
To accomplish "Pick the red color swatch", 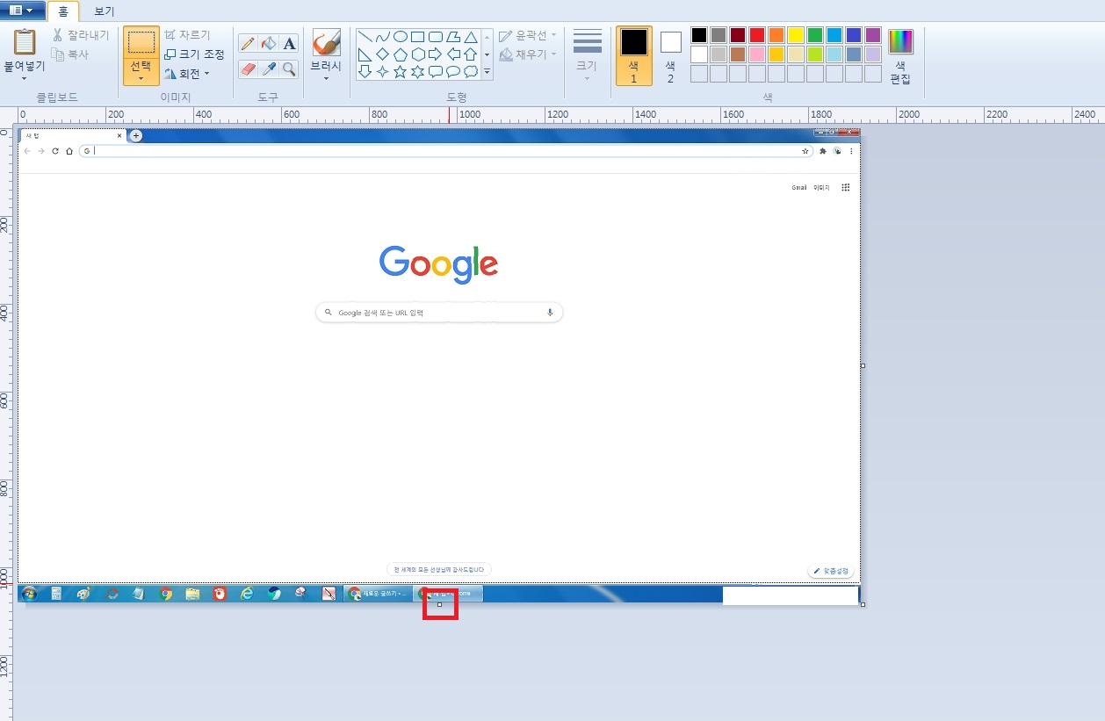I will tap(756, 35).
